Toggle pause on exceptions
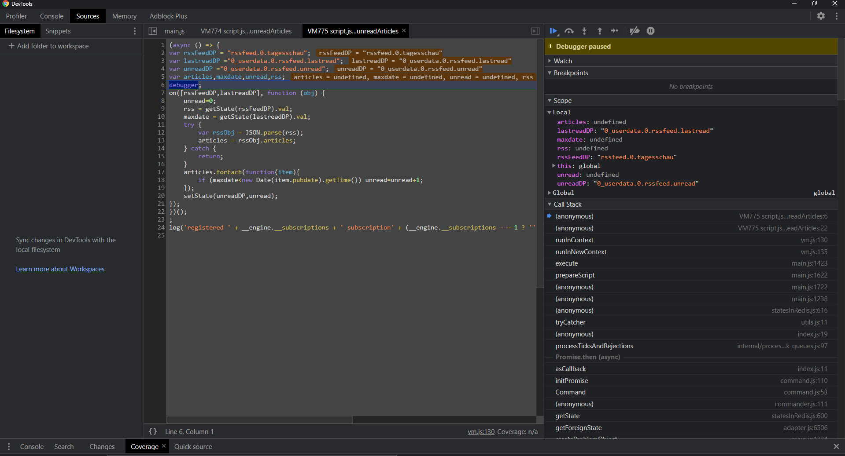 650,31
